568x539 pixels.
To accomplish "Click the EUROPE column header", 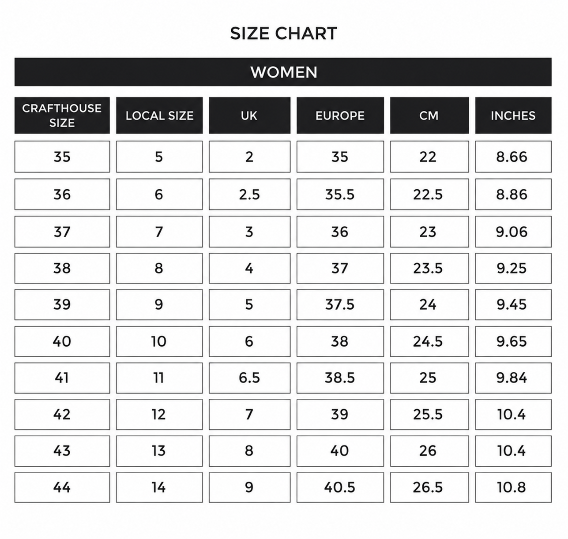I will click(x=340, y=116).
